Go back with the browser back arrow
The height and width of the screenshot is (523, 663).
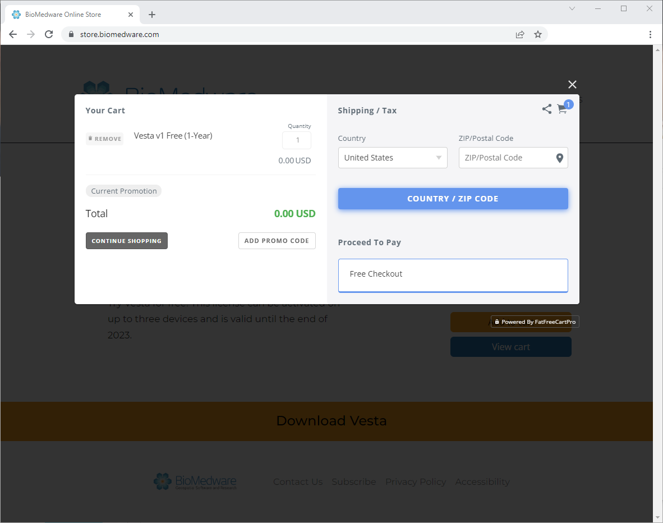point(13,34)
